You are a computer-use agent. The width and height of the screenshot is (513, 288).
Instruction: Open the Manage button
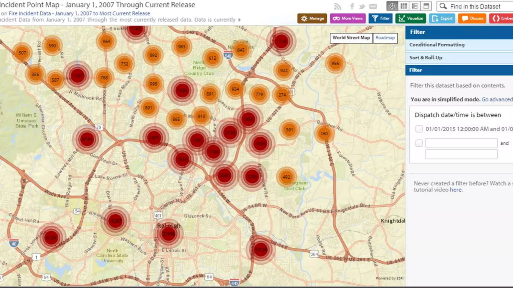(x=312, y=18)
